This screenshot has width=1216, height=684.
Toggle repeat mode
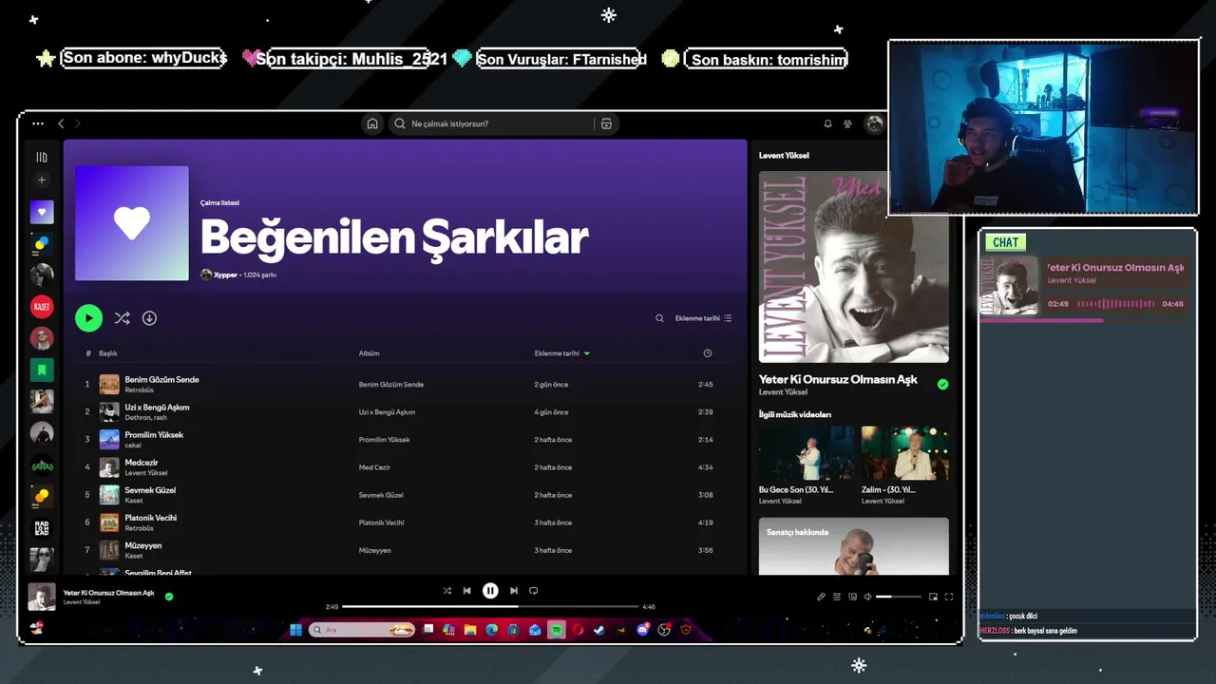(x=533, y=591)
